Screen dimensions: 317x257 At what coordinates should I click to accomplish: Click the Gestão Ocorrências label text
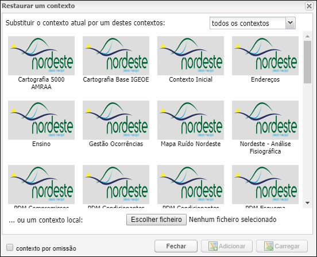point(116,144)
